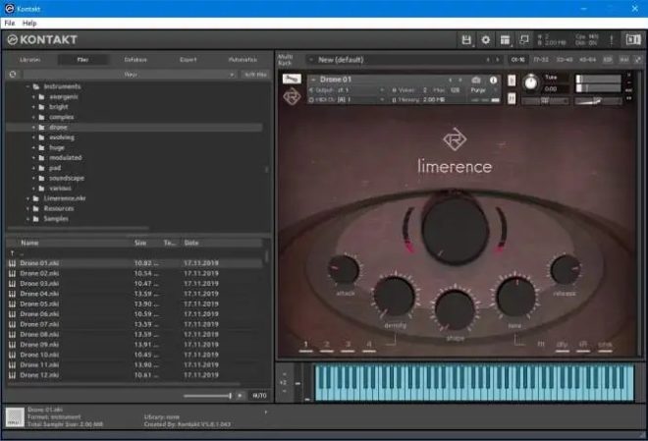Open the Libraries tab
This screenshot has height=441, width=648.
(x=30, y=60)
